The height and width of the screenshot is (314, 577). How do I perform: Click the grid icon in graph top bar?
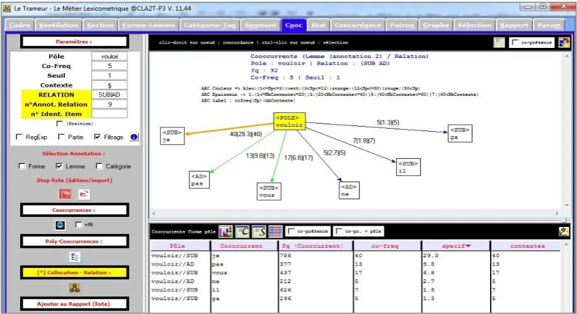[x=499, y=43]
